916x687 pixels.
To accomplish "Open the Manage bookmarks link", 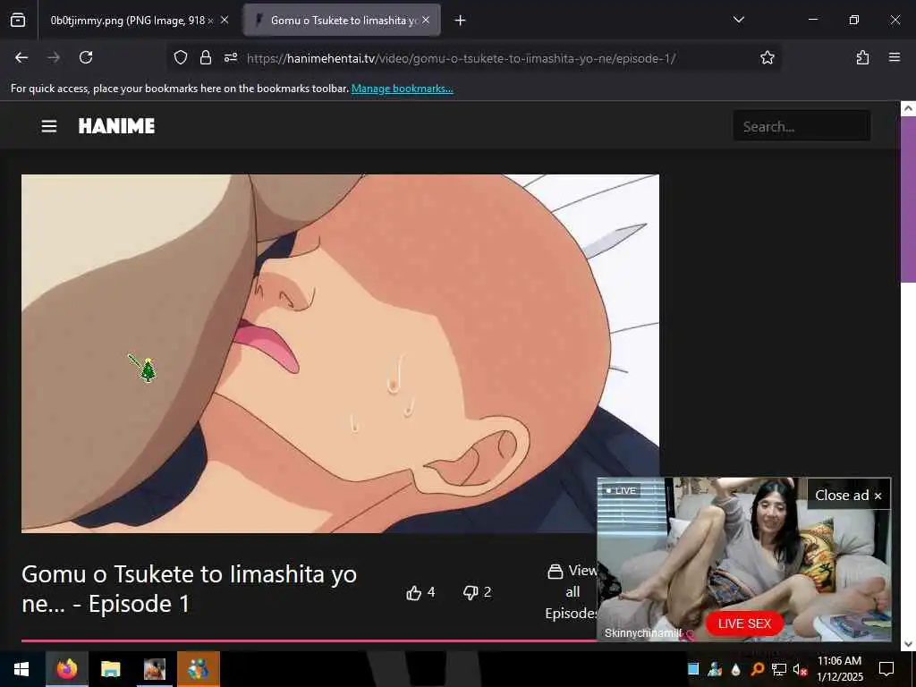I will click(402, 89).
